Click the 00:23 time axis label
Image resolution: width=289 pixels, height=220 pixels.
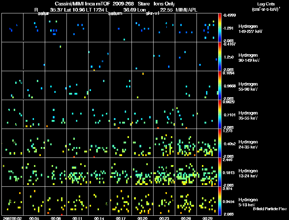[164, 218]
